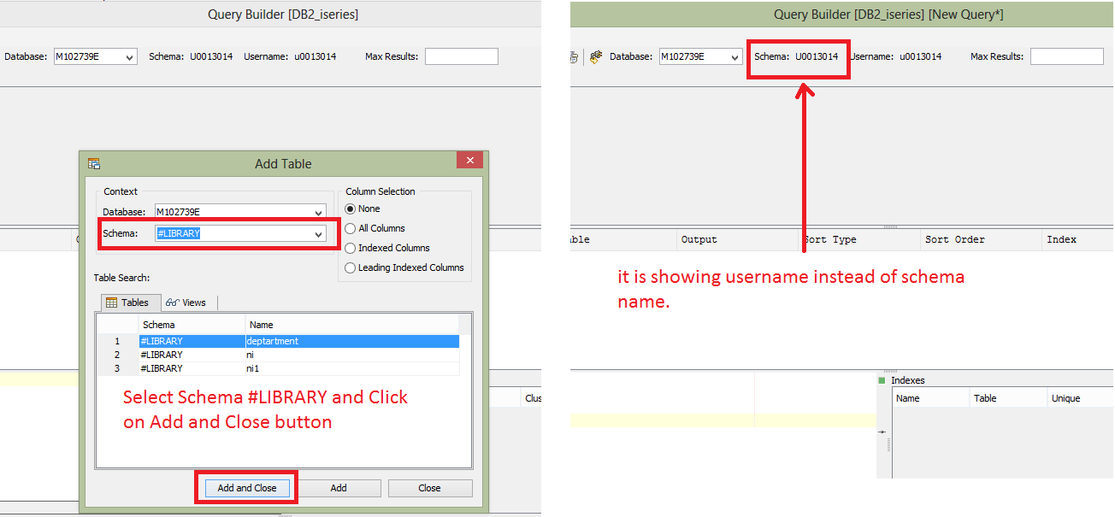Select the deptartment table row
Image resolution: width=1115 pixels, height=517 pixels.
pyautogui.click(x=278, y=341)
